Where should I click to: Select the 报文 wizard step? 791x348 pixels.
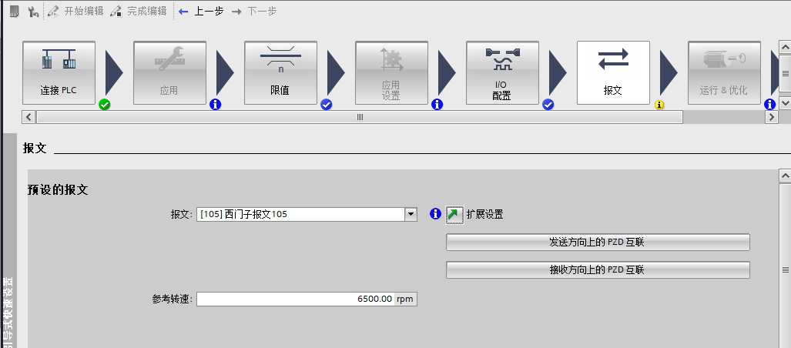pos(613,72)
